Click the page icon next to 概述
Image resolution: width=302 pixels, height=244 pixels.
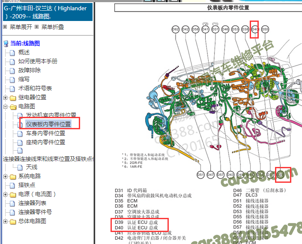click(12, 53)
